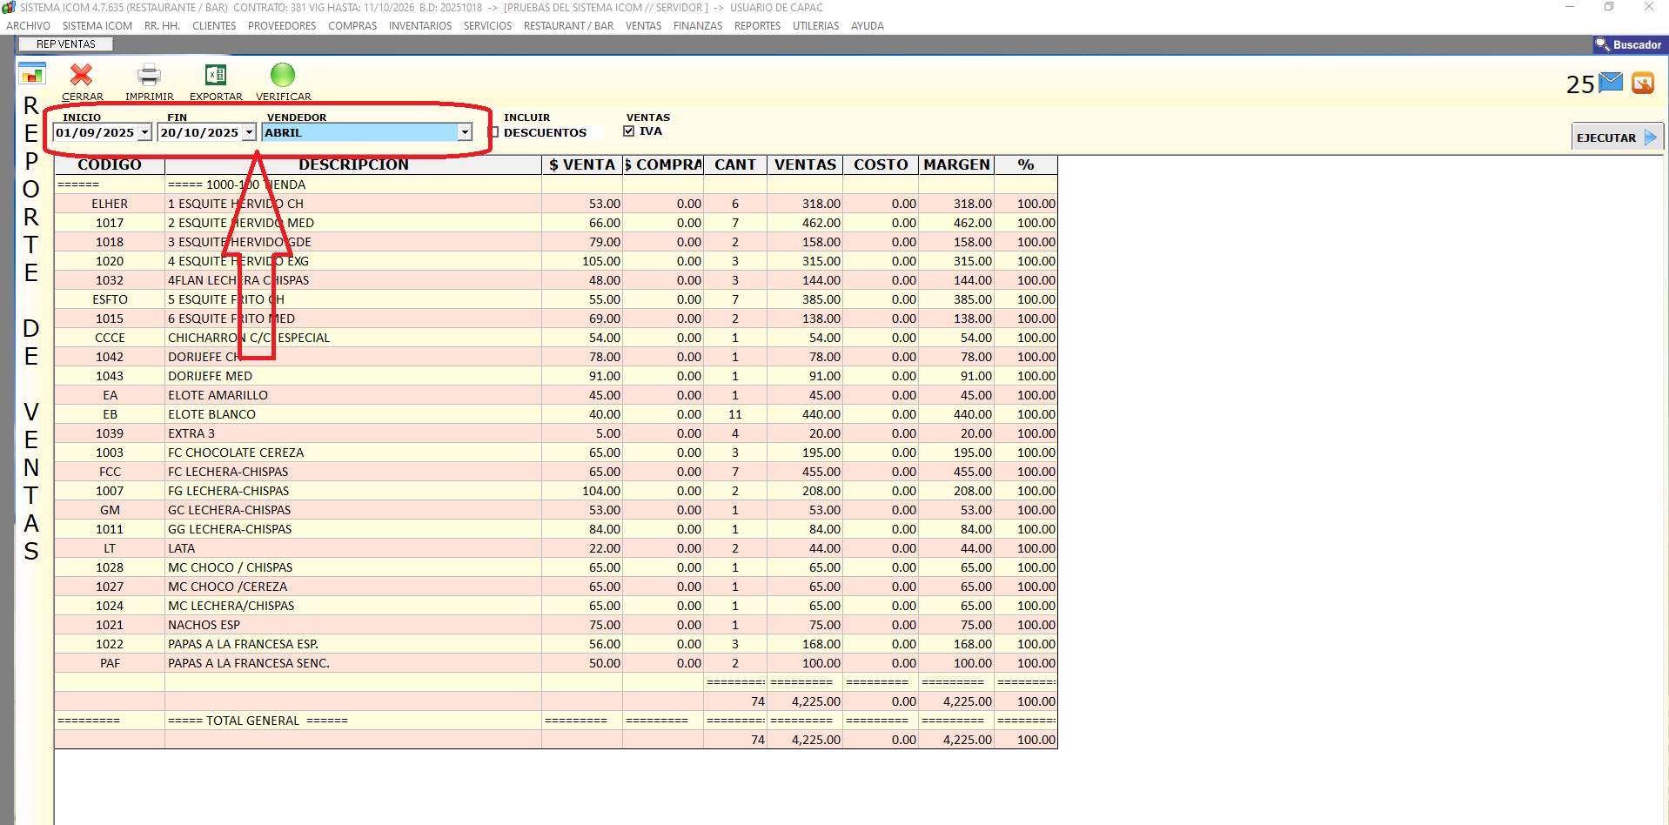The image size is (1669, 825).
Task: Click the bar chart report icon
Action: [x=32, y=75]
